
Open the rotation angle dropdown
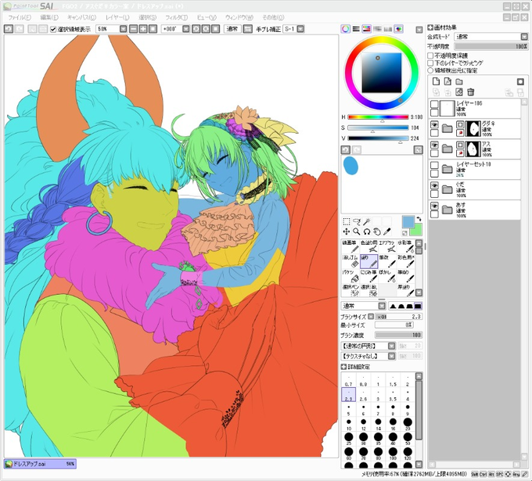pyautogui.click(x=186, y=29)
